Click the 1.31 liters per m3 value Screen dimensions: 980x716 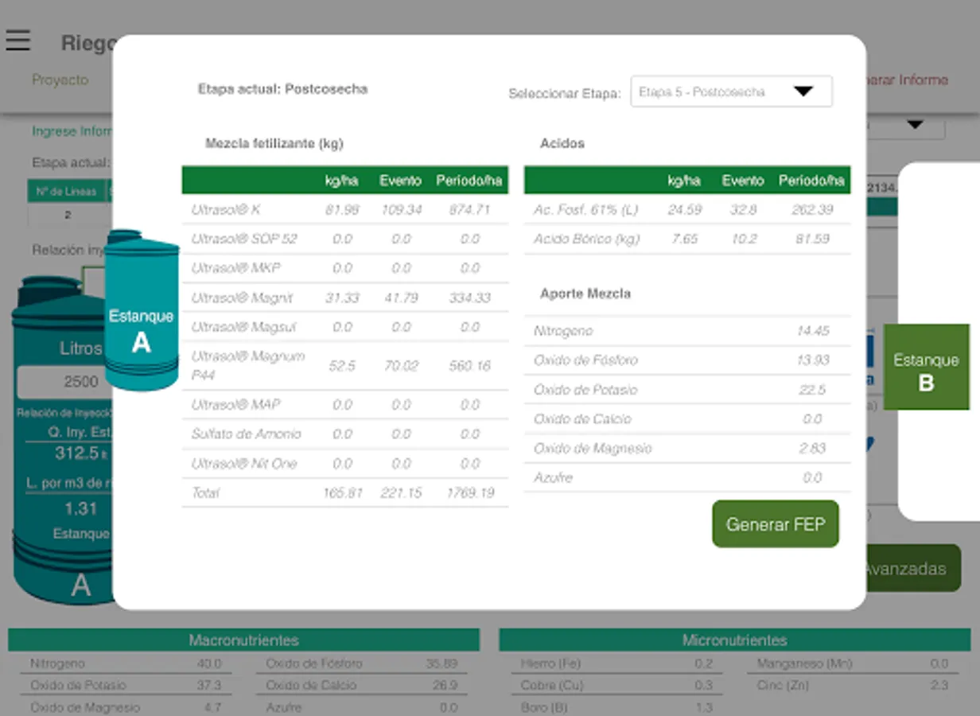(80, 508)
